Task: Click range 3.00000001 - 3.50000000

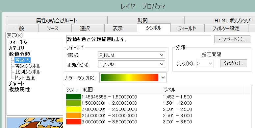Action: [x=109, y=122]
